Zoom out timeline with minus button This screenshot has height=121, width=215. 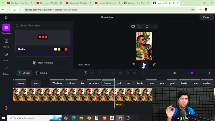[x=183, y=73]
